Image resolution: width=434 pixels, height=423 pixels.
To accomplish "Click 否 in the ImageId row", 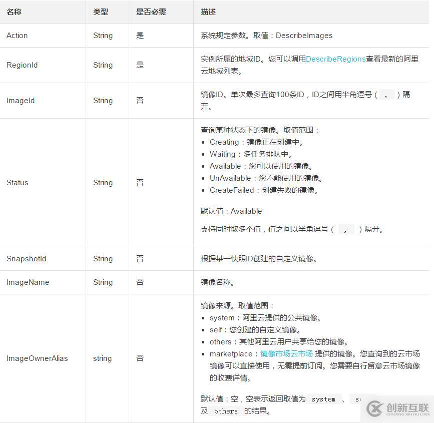I will click(140, 101).
